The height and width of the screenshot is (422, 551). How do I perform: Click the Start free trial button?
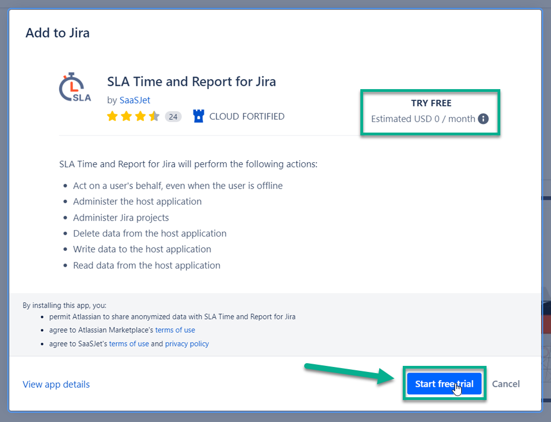444,384
